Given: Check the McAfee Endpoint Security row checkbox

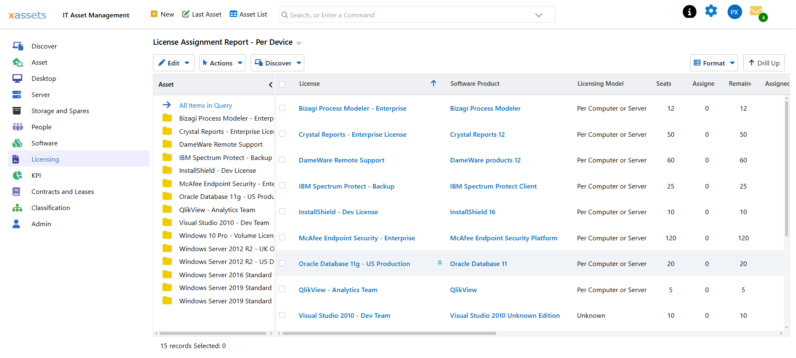Looking at the screenshot, I should 282,237.
